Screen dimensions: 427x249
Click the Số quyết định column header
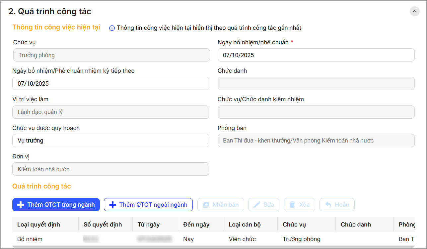103,225
